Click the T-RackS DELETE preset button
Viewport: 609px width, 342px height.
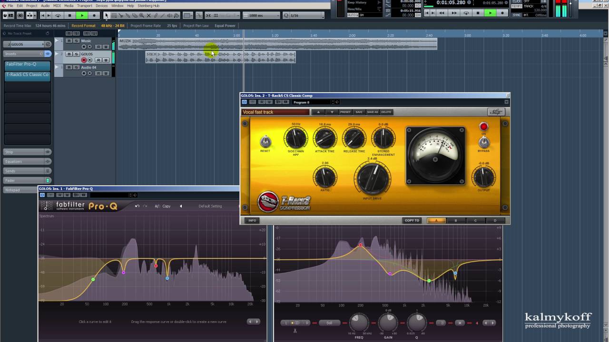pos(386,112)
